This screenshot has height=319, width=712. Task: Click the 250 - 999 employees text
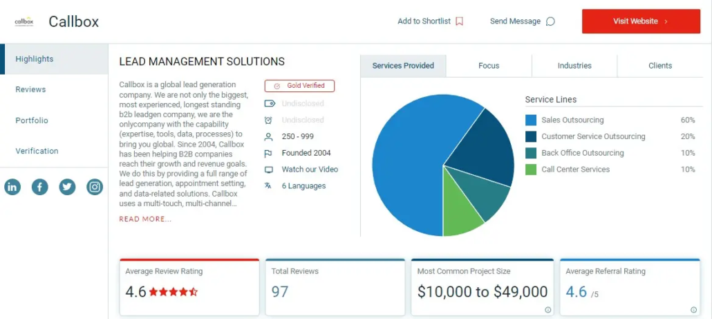(297, 136)
